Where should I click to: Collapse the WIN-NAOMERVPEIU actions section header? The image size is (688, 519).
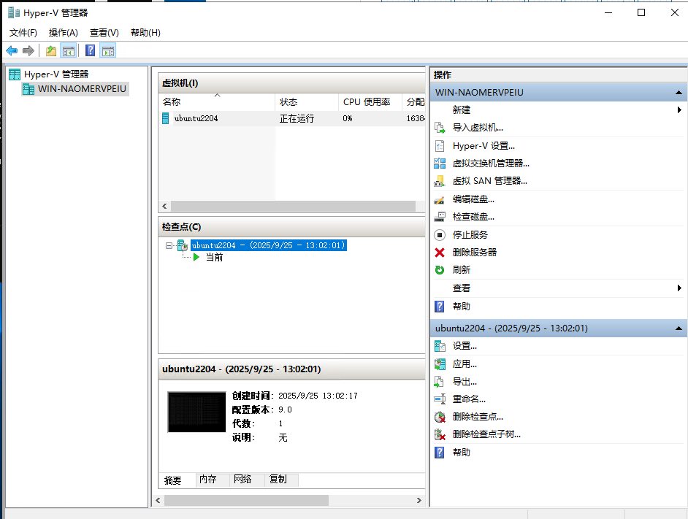(679, 93)
